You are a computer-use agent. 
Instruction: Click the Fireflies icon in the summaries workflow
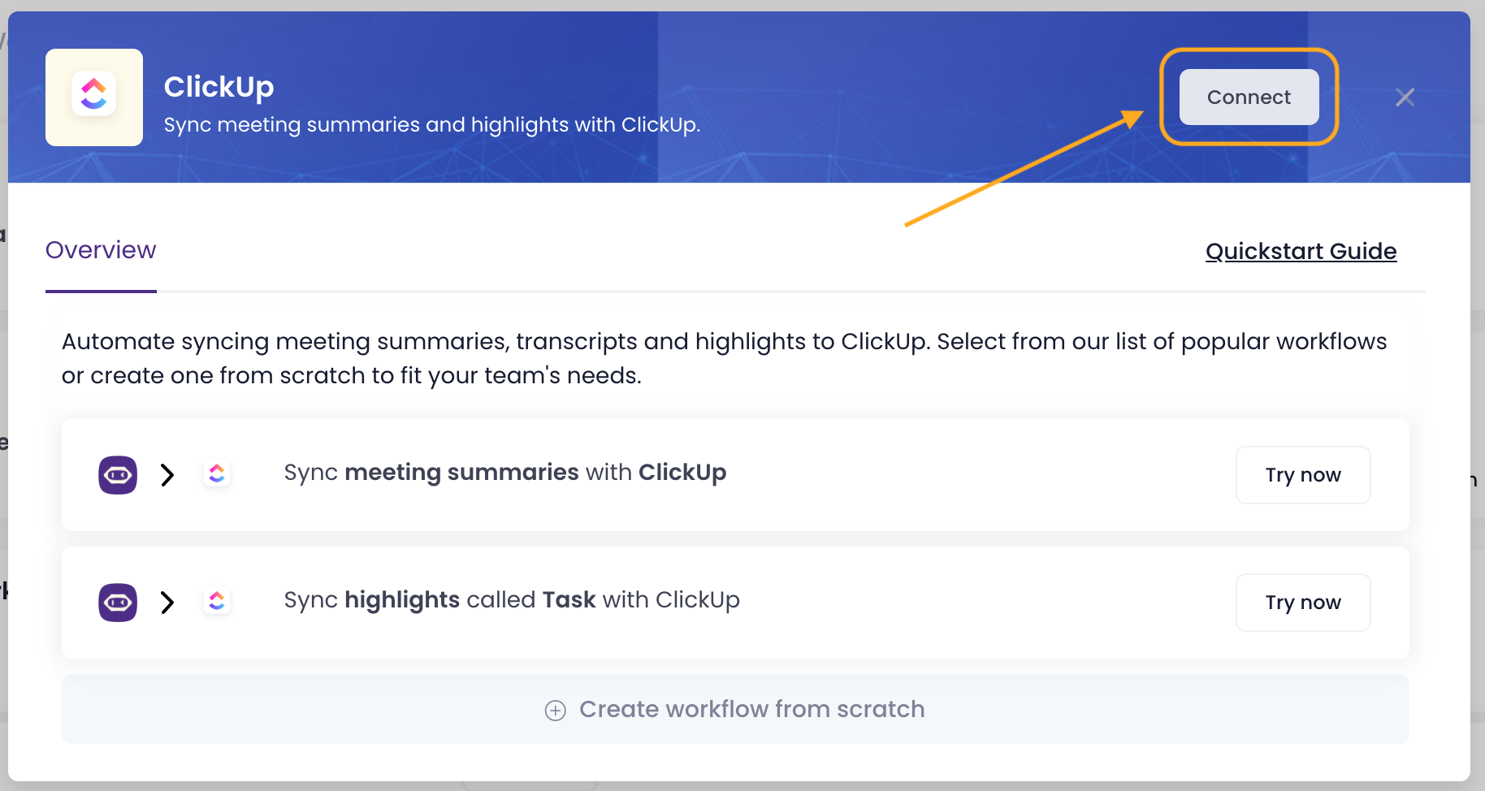tap(118, 475)
